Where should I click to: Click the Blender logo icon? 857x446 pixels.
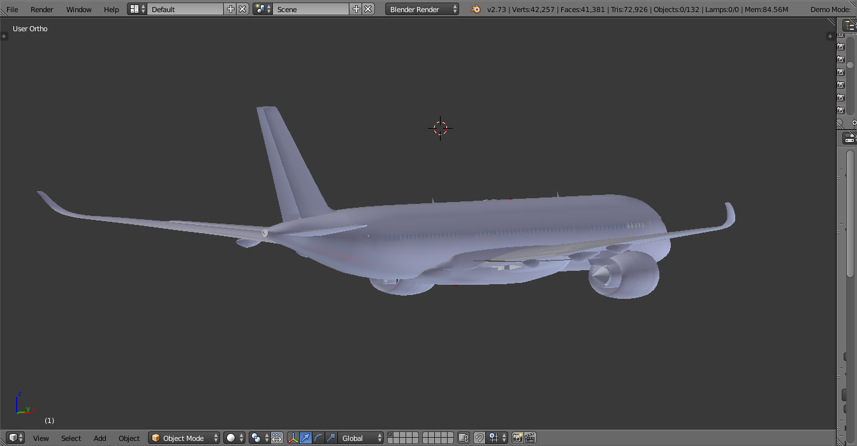476,9
